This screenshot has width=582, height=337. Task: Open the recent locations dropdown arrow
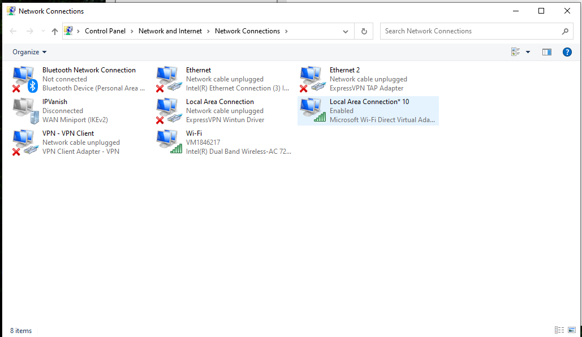pos(43,31)
